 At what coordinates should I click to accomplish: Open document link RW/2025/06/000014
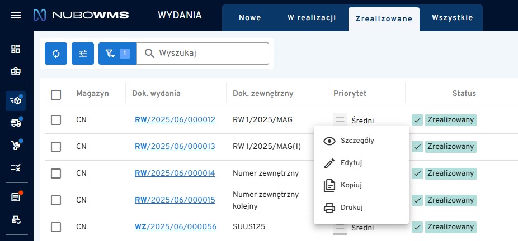175,173
